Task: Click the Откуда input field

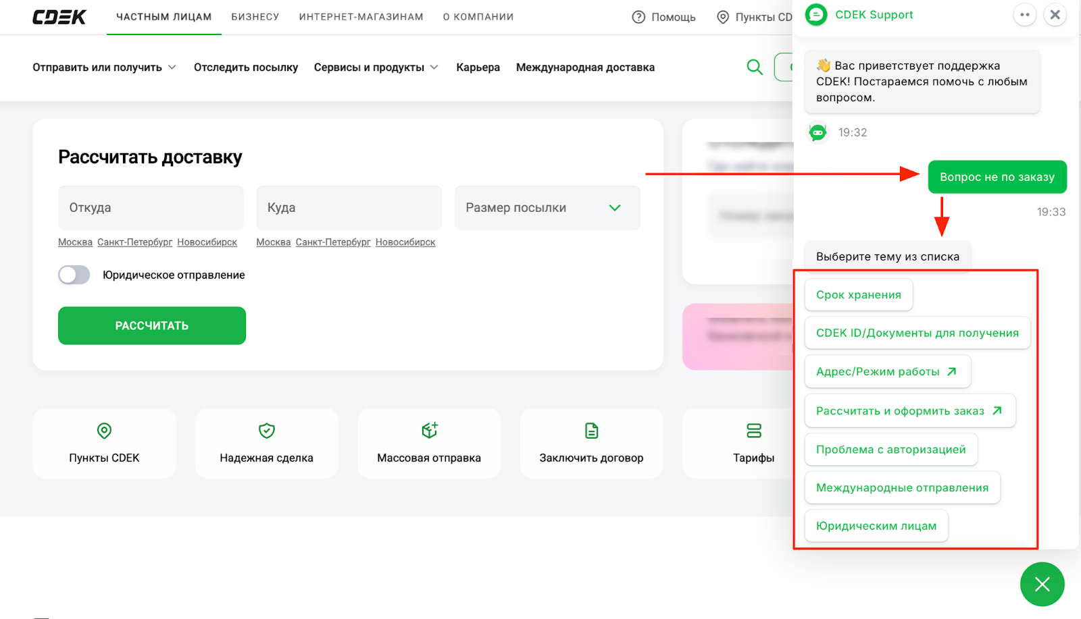Action: click(151, 208)
